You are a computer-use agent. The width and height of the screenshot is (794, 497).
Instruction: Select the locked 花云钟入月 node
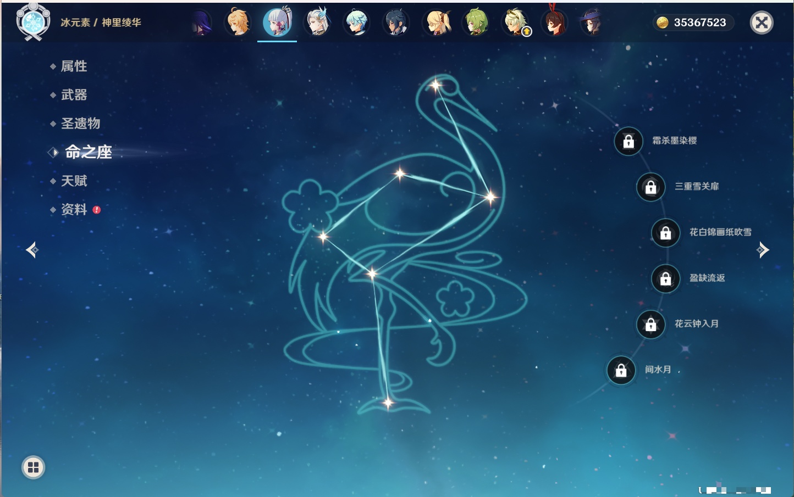[650, 325]
